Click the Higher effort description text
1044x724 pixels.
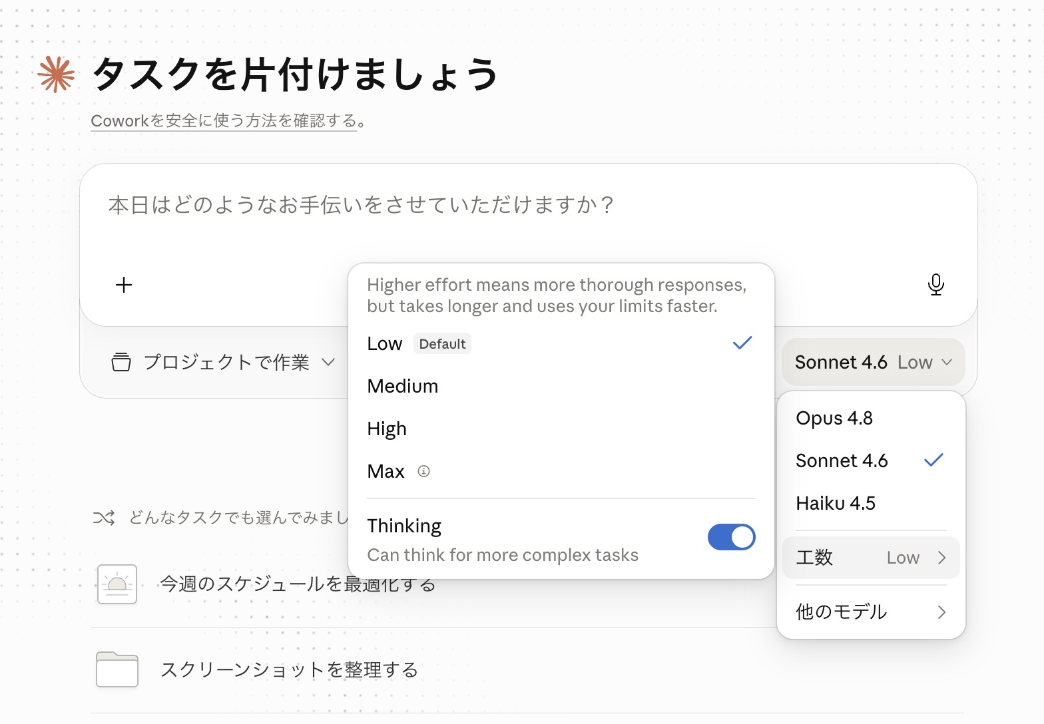click(x=557, y=295)
